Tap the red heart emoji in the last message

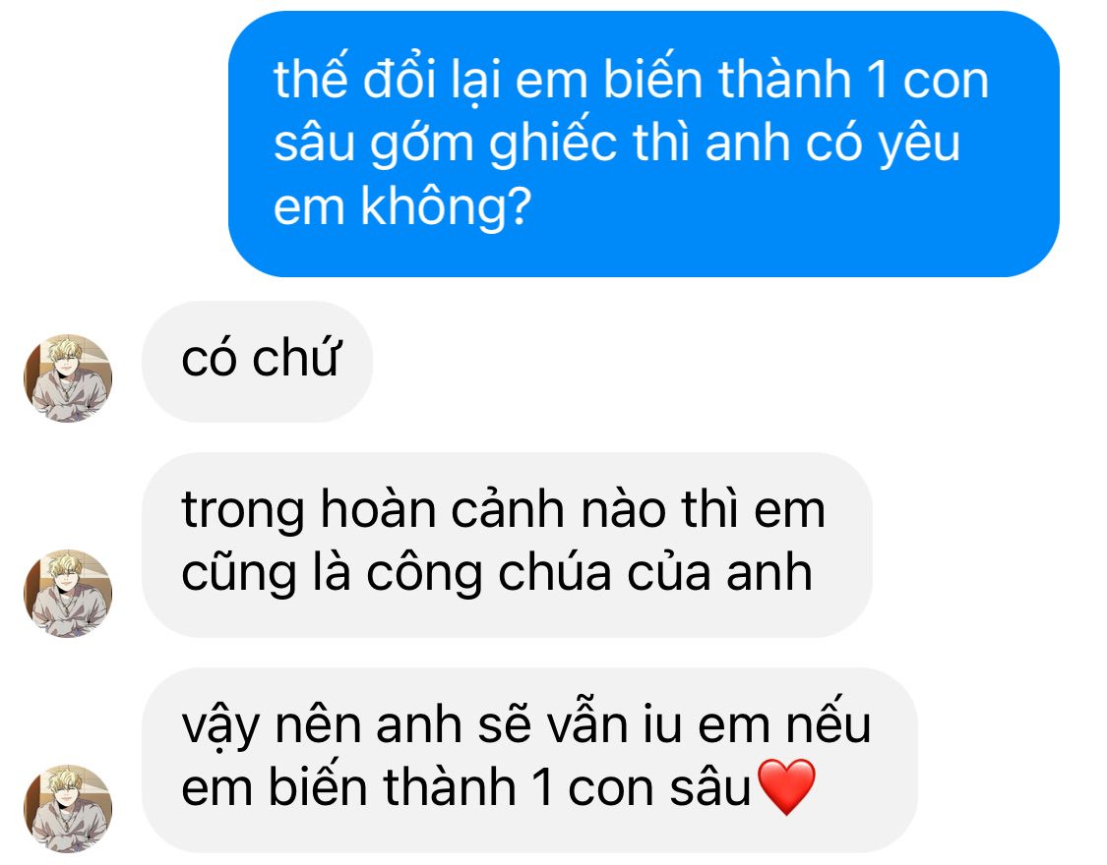click(786, 786)
